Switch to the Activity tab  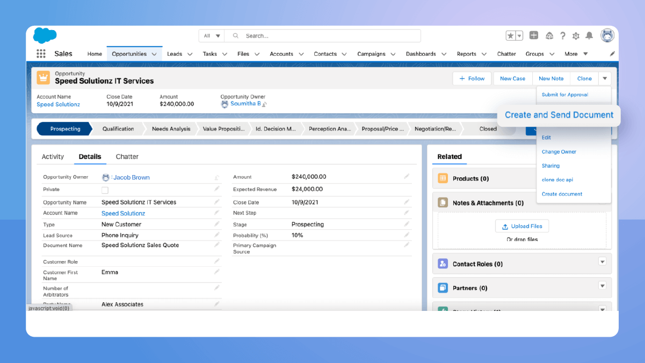pyautogui.click(x=53, y=157)
